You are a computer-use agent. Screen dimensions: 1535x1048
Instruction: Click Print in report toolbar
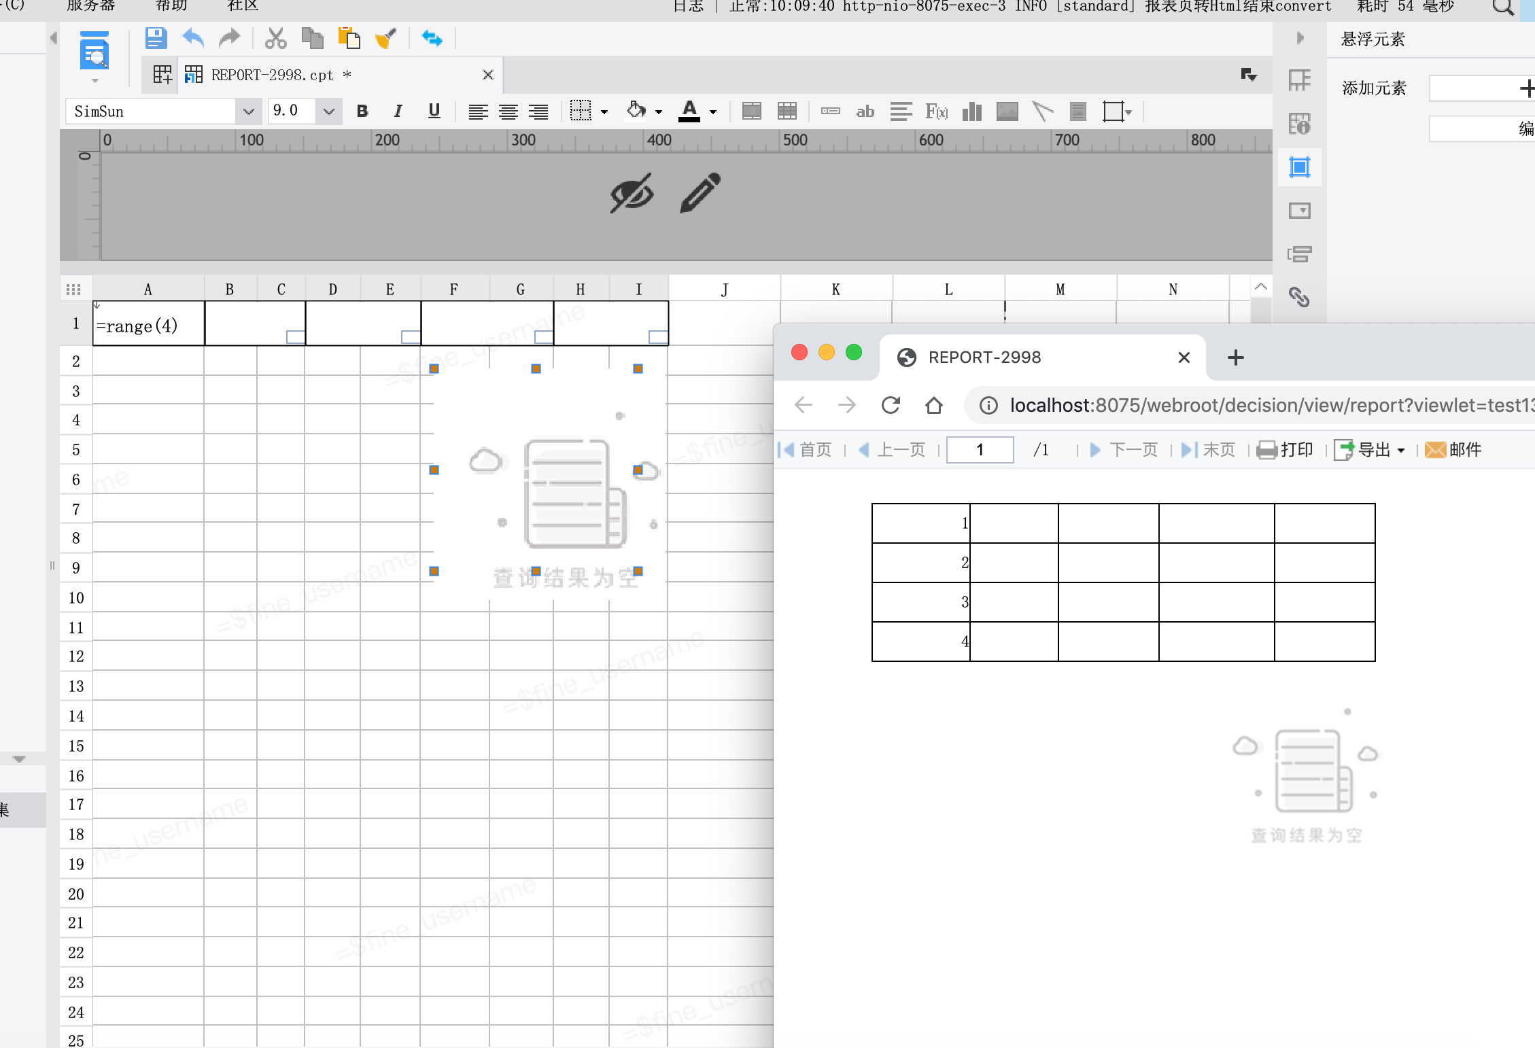pos(1285,450)
